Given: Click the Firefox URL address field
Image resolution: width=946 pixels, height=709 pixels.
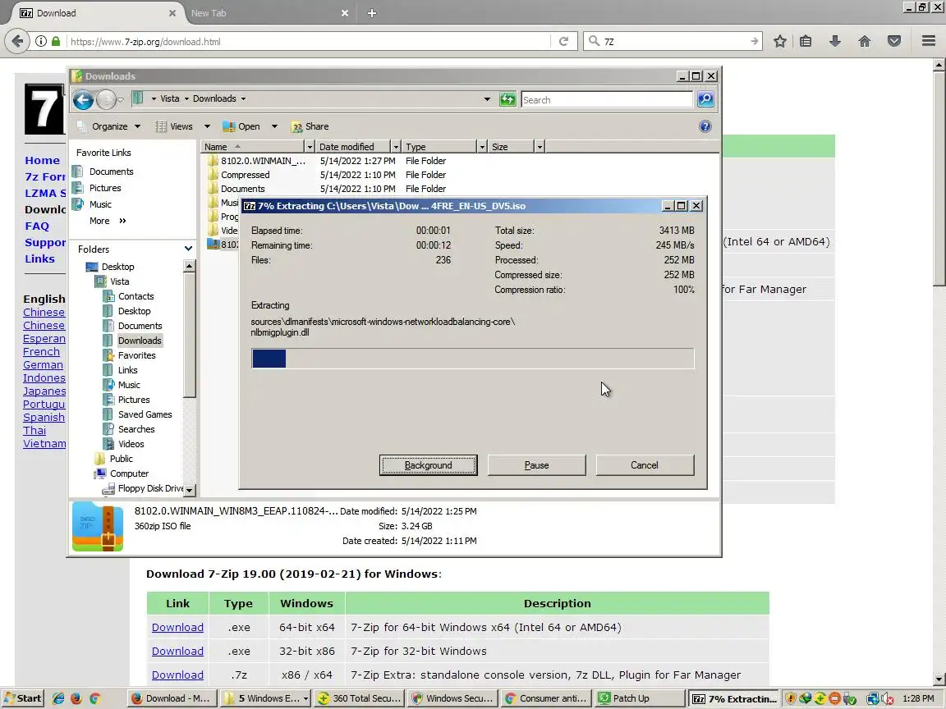Looking at the screenshot, I should tap(308, 41).
